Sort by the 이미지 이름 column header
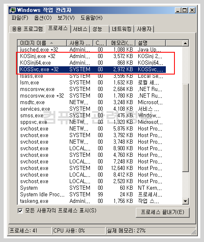This screenshot has height=242, width=204. (x=42, y=43)
